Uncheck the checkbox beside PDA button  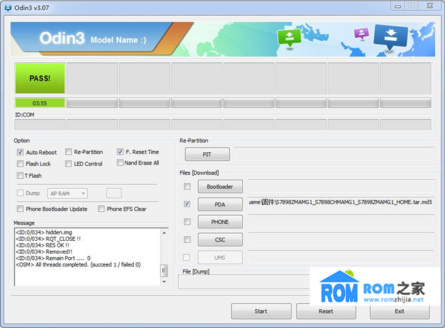[187, 204]
